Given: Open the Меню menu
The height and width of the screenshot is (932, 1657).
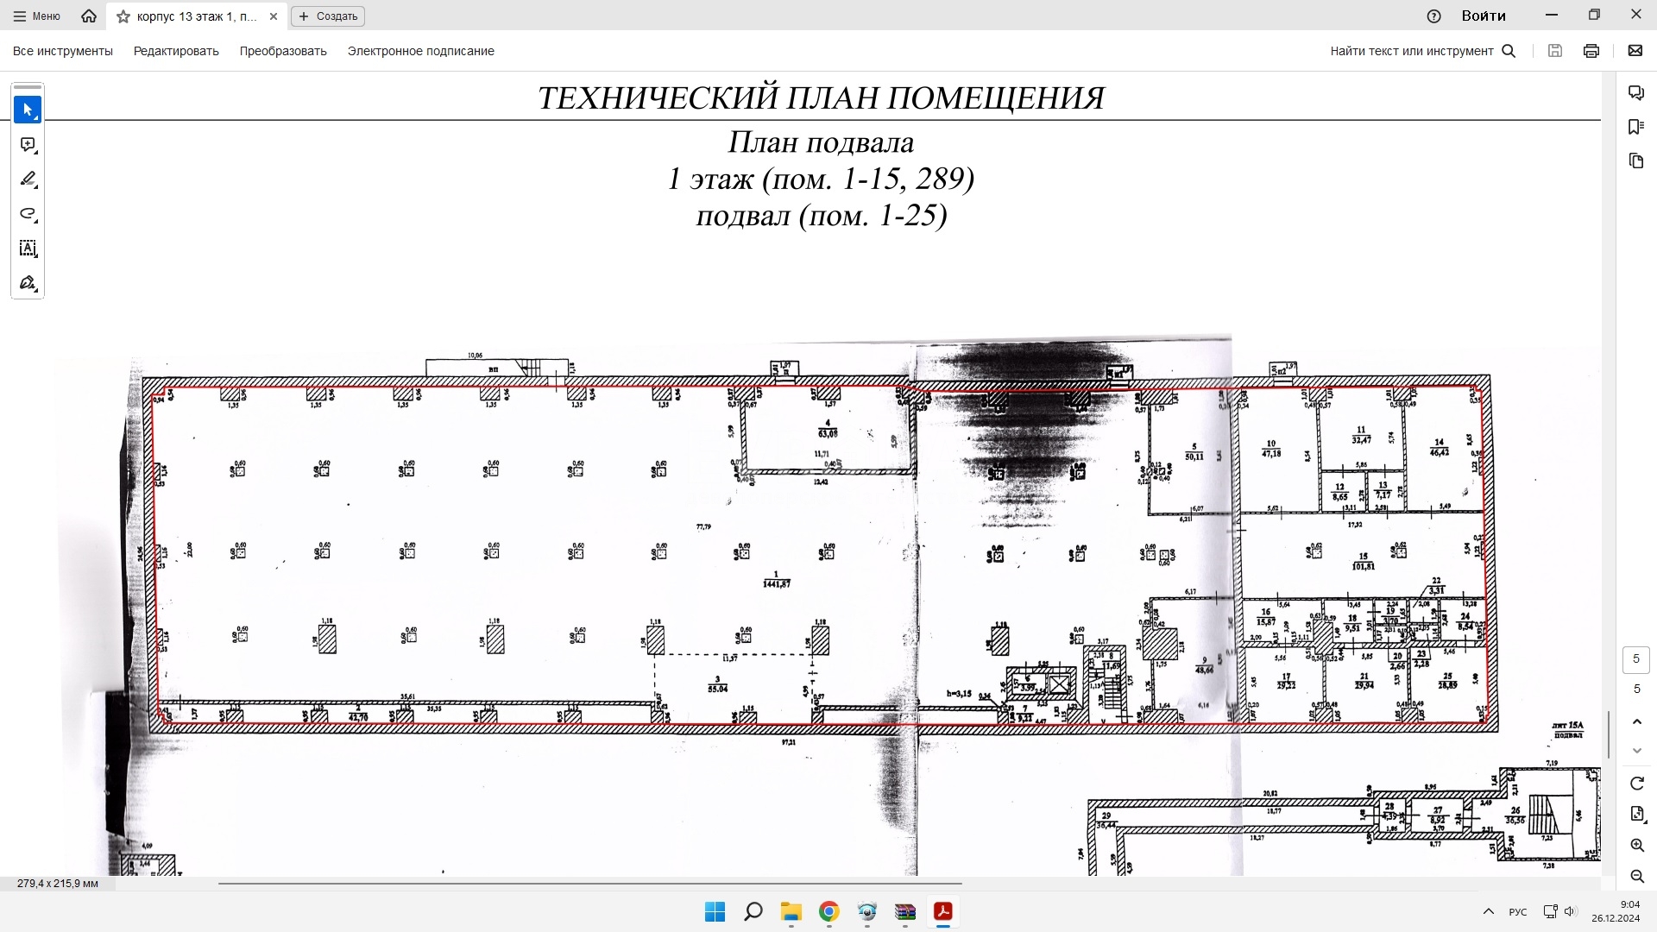Looking at the screenshot, I should pyautogui.click(x=36, y=16).
